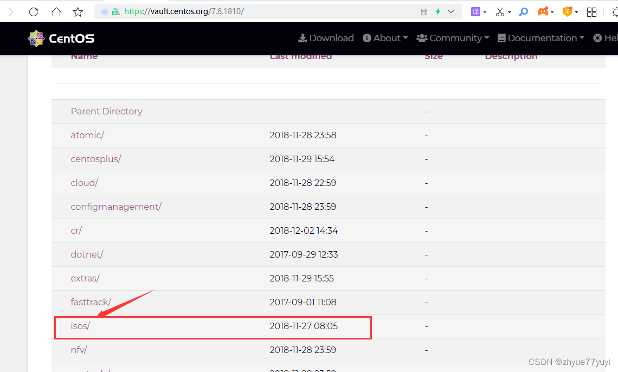Open the scissors tool dropdown arrow
The image size is (618, 372).
[x=509, y=12]
